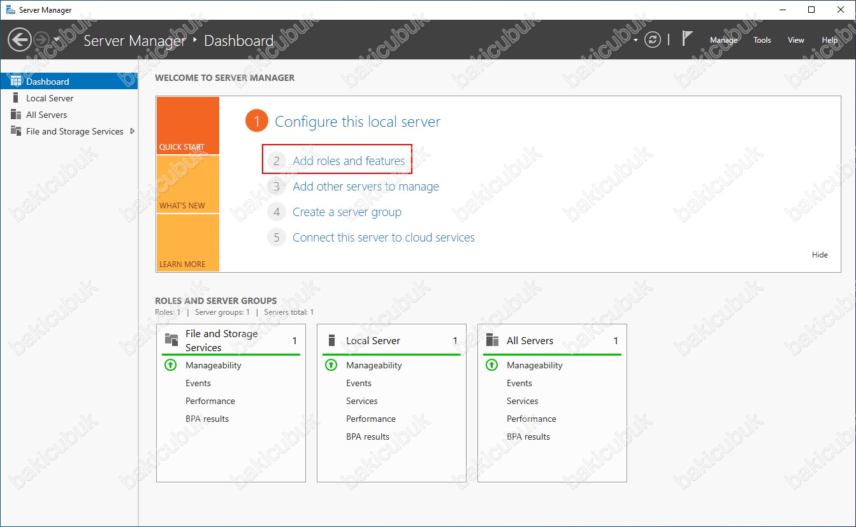Click Manageability status icon in Local Server tile
The height and width of the screenshot is (527, 856).
[331, 365]
